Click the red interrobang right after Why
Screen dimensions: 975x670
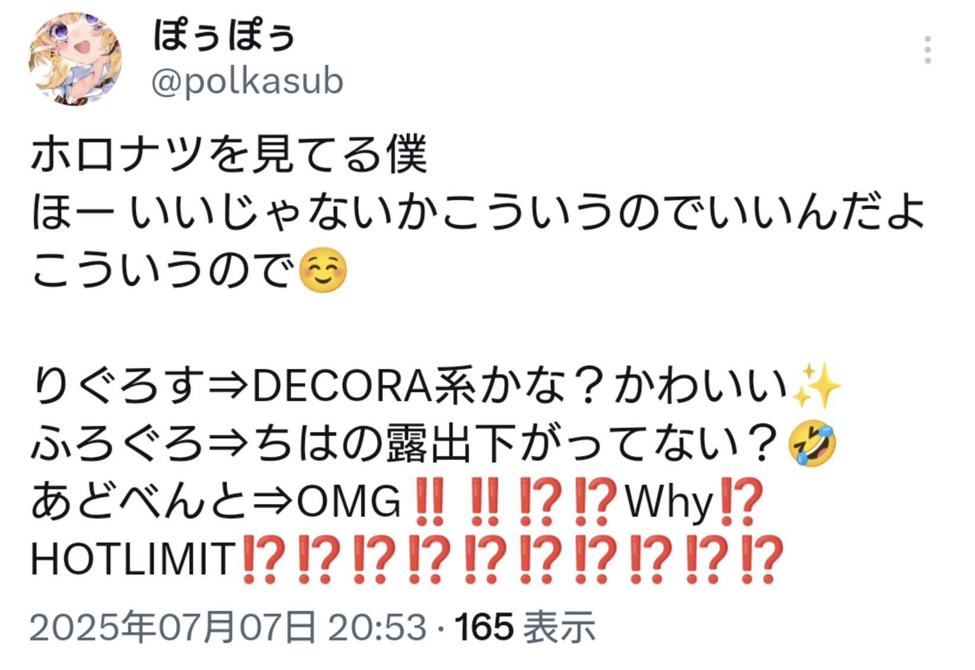[x=740, y=502]
